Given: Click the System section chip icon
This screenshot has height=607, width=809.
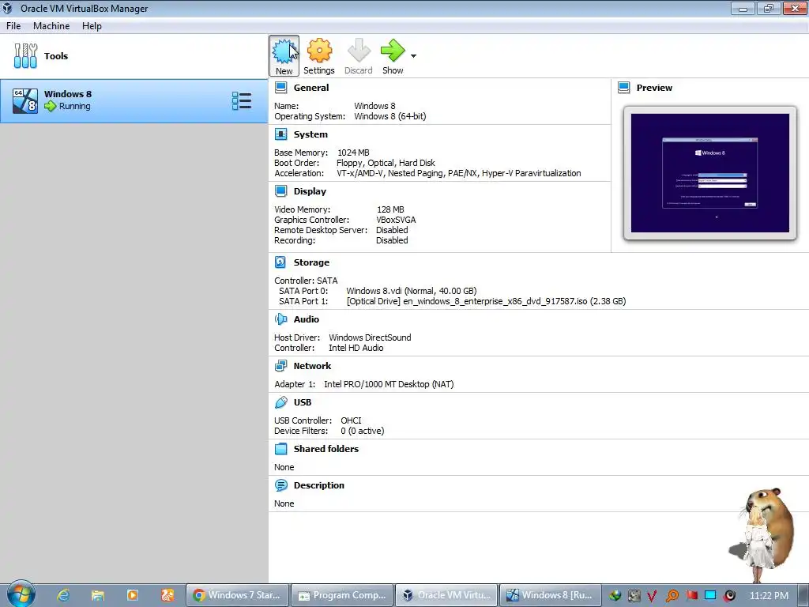Looking at the screenshot, I should click(280, 134).
